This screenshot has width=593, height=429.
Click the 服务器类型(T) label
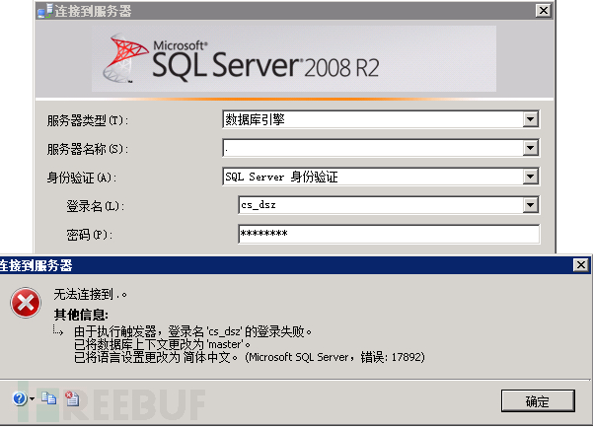(88, 120)
